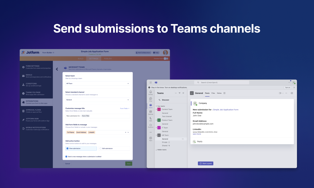Screen dimensions: 314x188
Task: Click the Teams search field
Action: pyautogui.click(x=222, y=83)
